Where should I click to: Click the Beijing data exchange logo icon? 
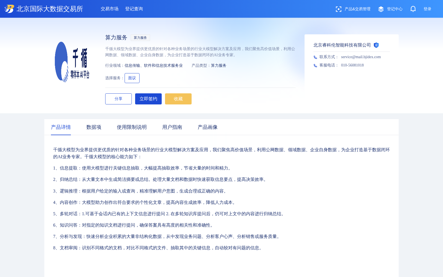click(x=9, y=9)
